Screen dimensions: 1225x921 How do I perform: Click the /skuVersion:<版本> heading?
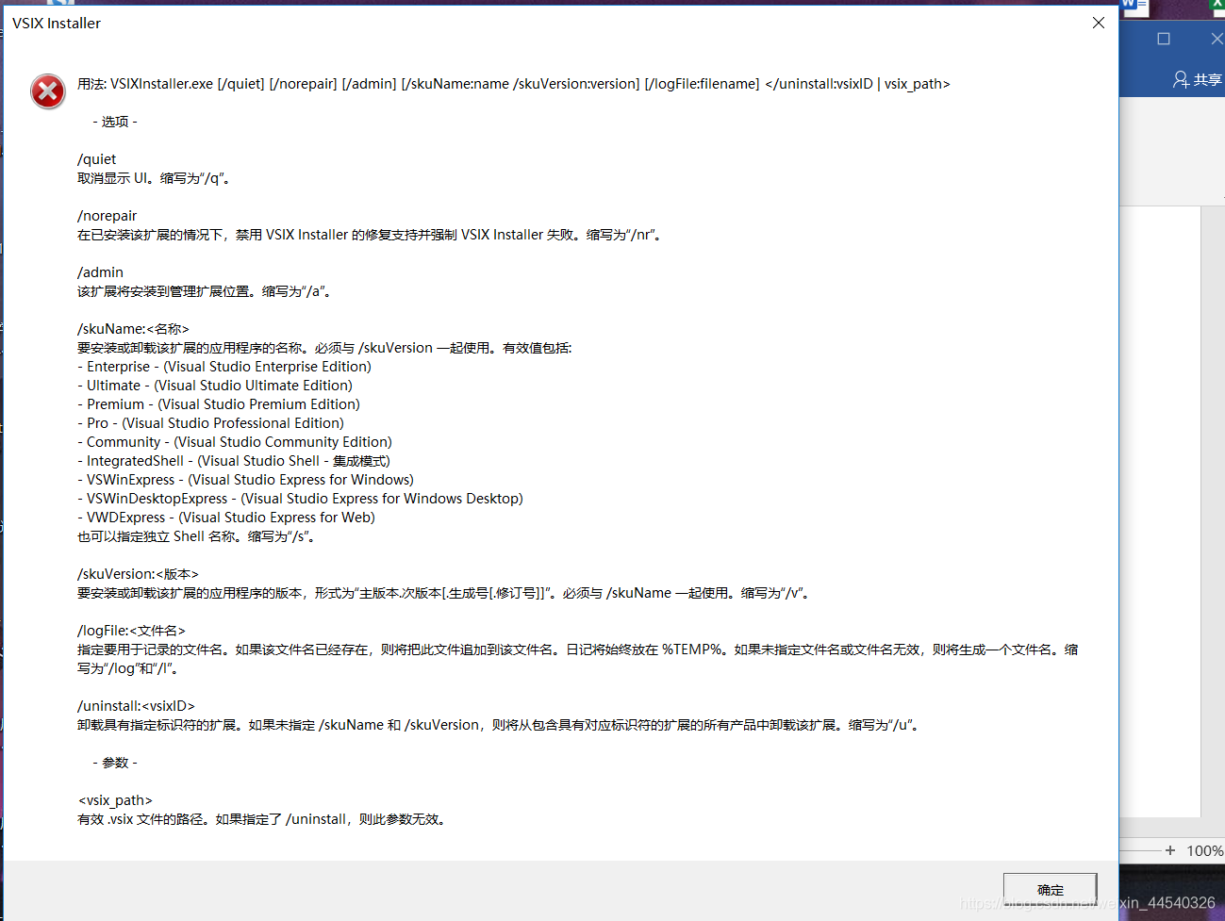pos(138,574)
